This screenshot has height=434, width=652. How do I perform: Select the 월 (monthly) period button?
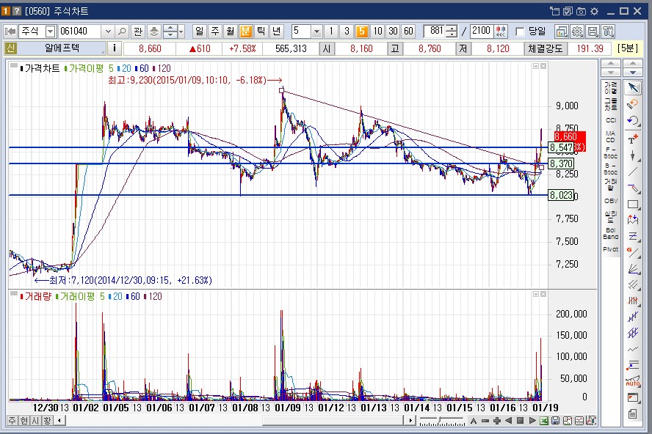(x=231, y=31)
